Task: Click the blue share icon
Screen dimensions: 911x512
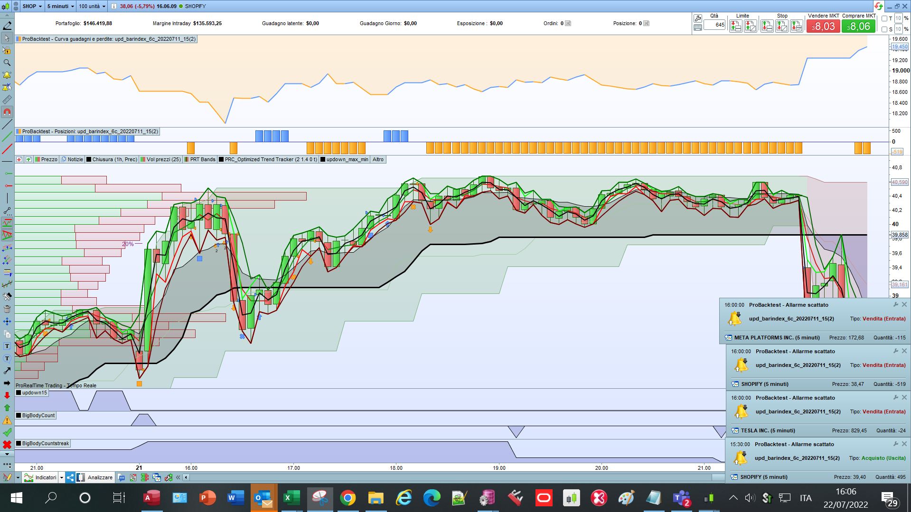Action: 70,477
